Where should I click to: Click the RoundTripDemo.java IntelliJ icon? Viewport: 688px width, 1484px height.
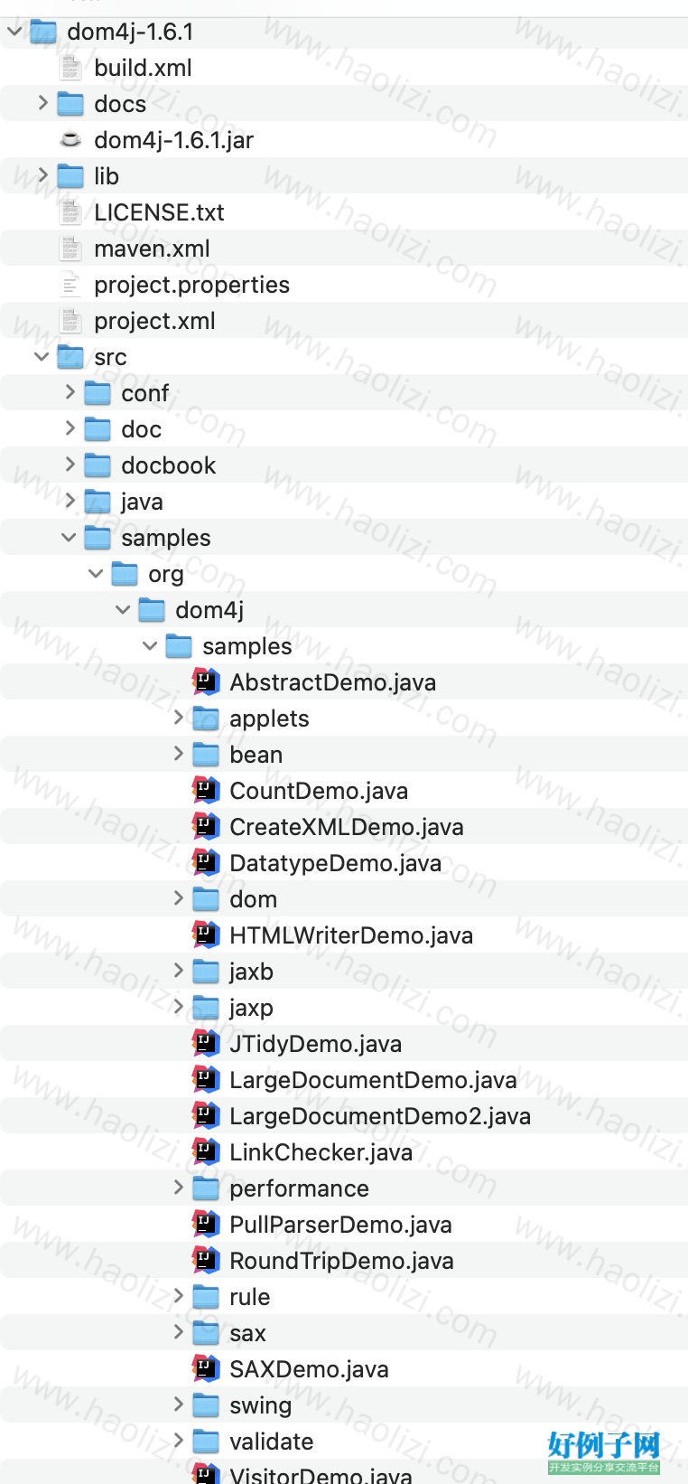pos(206,1260)
